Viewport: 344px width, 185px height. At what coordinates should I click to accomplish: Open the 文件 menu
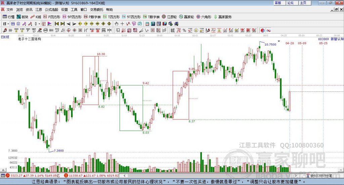10,10
